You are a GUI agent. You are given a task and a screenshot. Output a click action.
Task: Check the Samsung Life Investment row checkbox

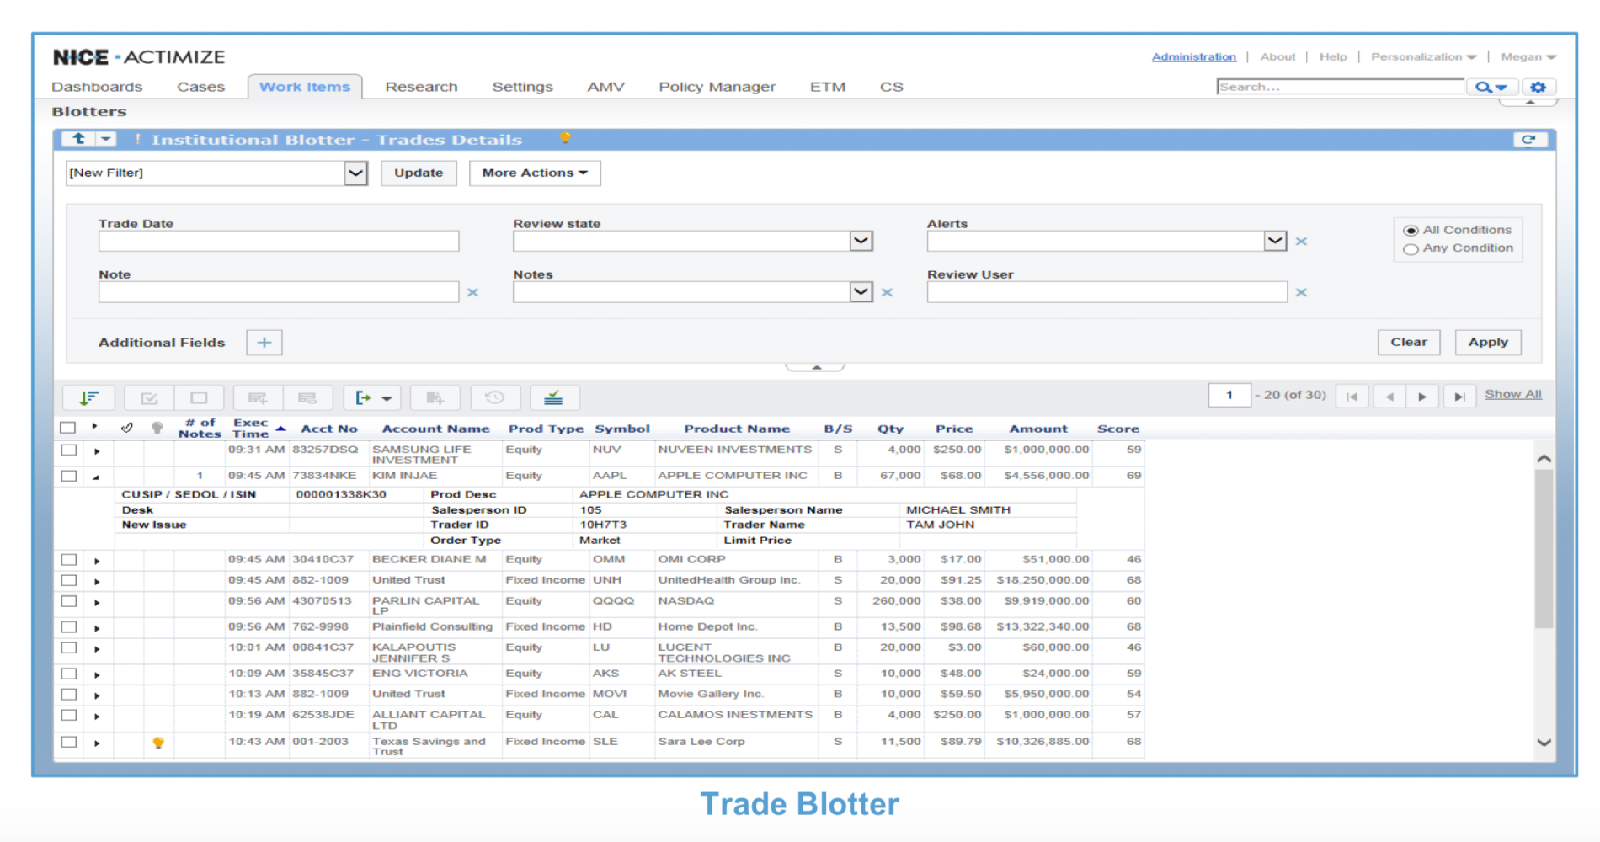[69, 450]
